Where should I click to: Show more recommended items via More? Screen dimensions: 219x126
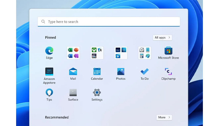(x=164, y=117)
